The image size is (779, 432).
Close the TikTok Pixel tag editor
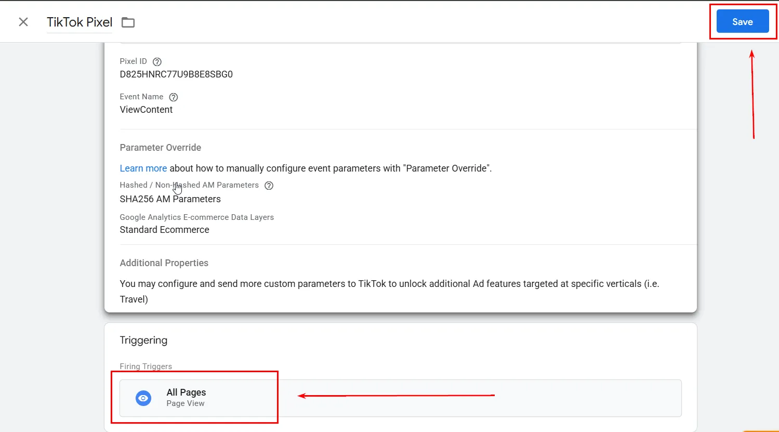pos(23,22)
